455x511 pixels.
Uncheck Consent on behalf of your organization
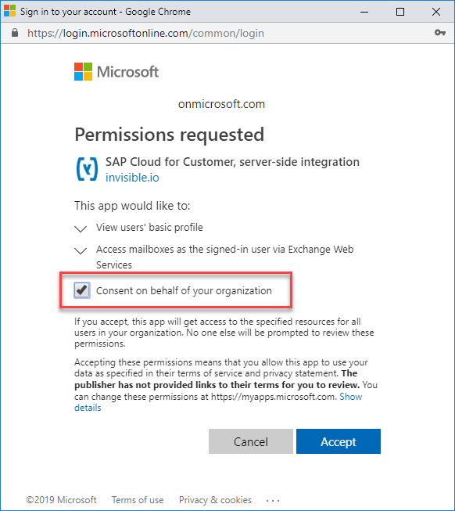tap(81, 290)
